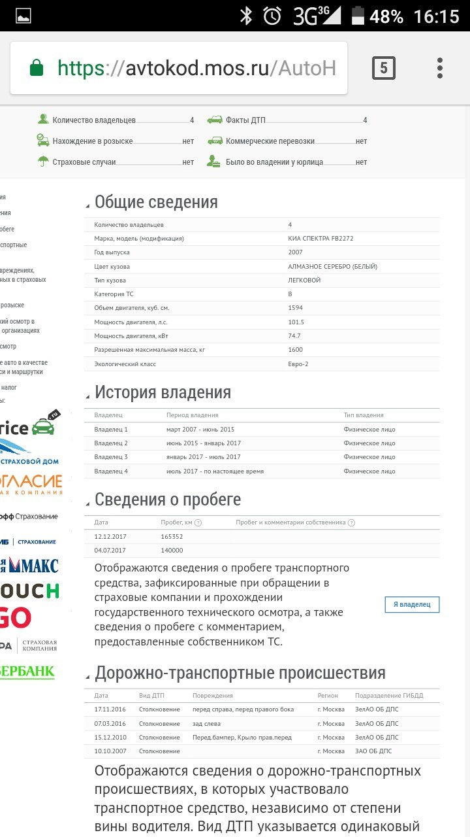The image size is (470, 837).
Task: Open the МАКС insurance logo
Action: (29, 564)
